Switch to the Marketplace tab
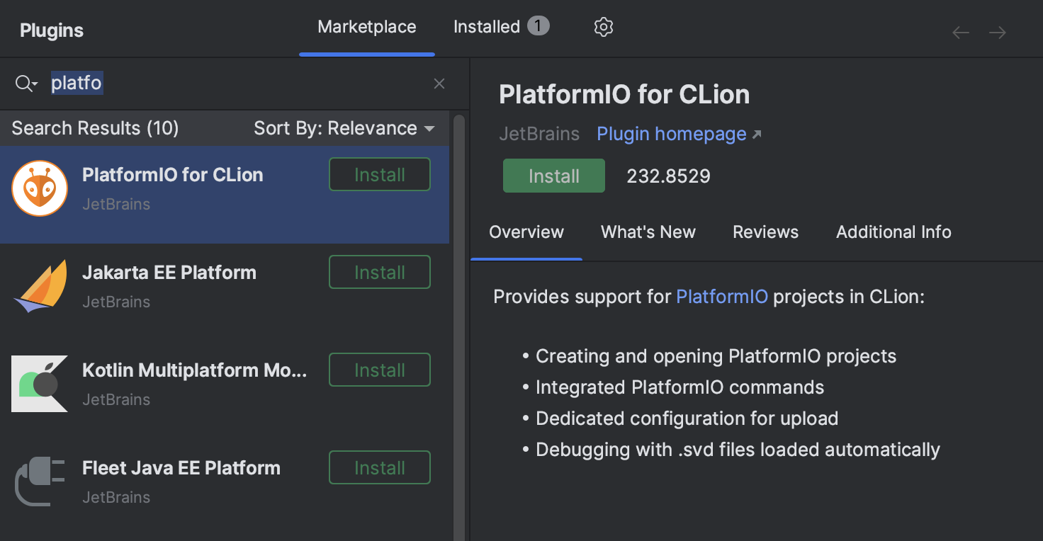The width and height of the screenshot is (1043, 541). pyautogui.click(x=367, y=27)
